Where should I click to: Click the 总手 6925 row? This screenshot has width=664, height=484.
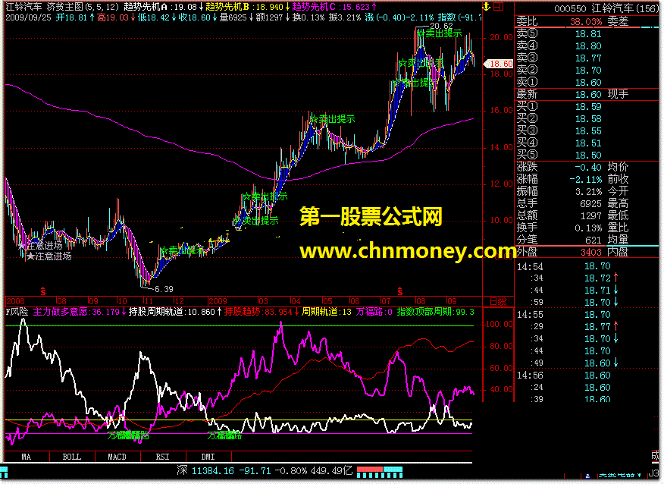point(559,204)
